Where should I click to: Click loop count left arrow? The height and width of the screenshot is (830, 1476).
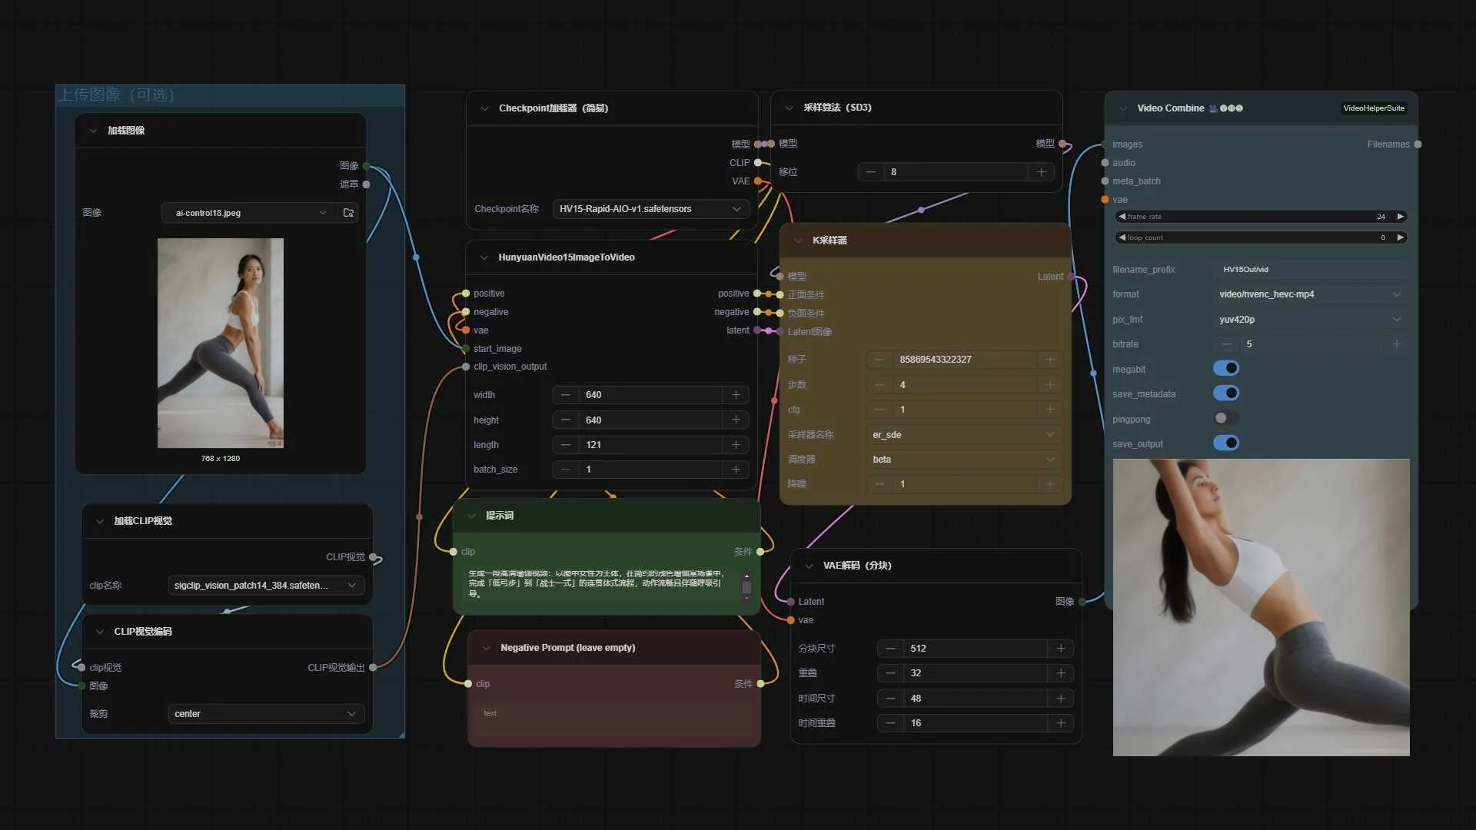(1122, 237)
